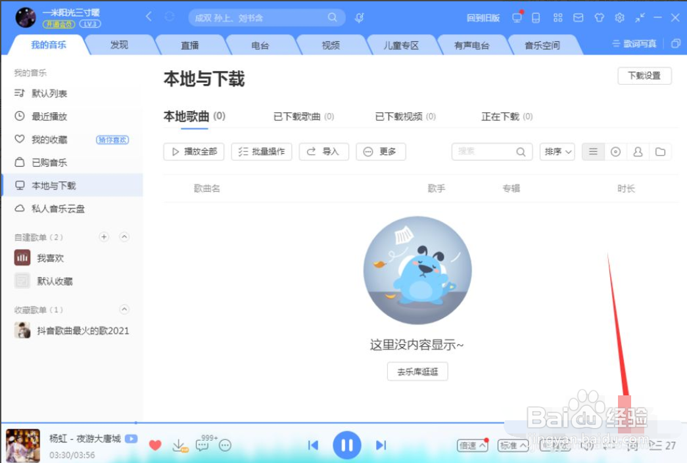687x463 pixels.
Task: Select the 本地歌曲 sub-tab
Action: tap(194, 116)
